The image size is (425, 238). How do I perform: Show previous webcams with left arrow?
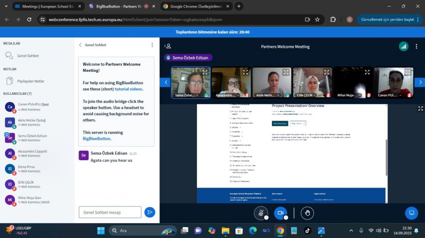tap(165, 82)
